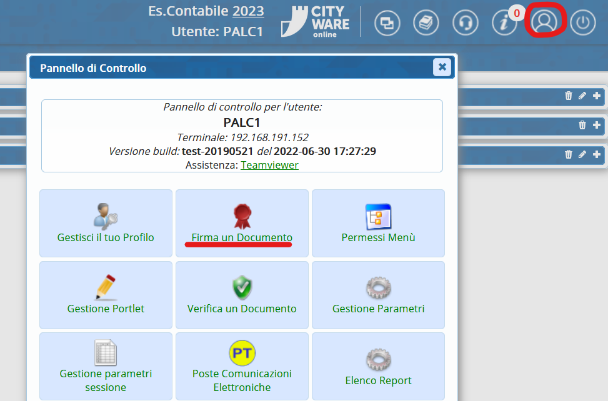Open Gestisci il tuo Profilo

(x=106, y=223)
